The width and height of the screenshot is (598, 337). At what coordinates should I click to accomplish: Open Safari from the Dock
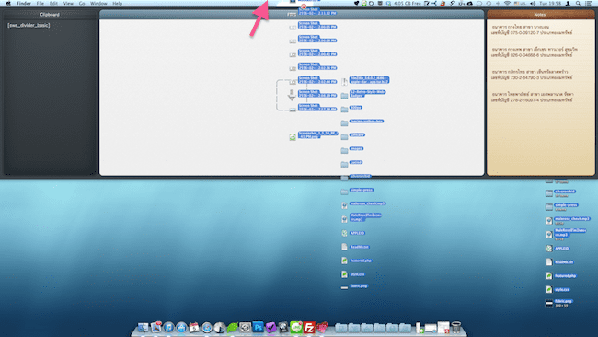pyautogui.click(x=207, y=328)
